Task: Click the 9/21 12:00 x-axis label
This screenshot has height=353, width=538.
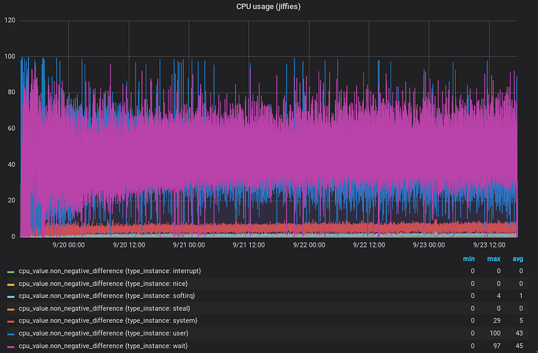Action: [x=249, y=245]
